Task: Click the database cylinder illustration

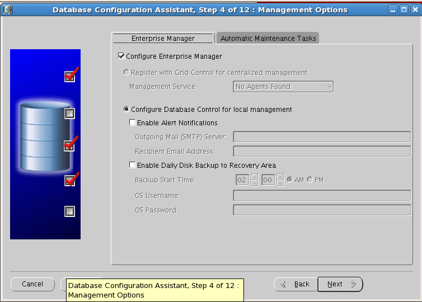Action: [x=45, y=136]
